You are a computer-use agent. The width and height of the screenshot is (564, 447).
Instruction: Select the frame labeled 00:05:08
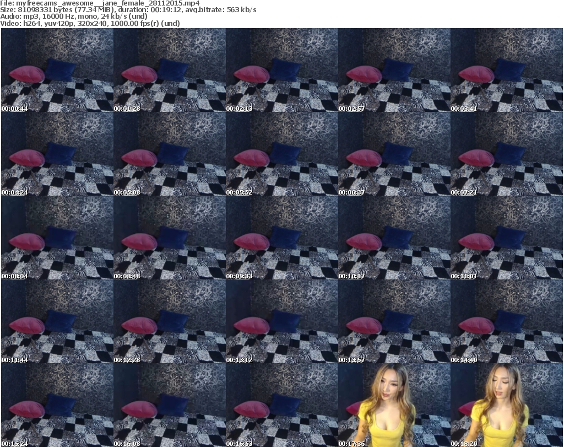pyautogui.click(x=170, y=154)
